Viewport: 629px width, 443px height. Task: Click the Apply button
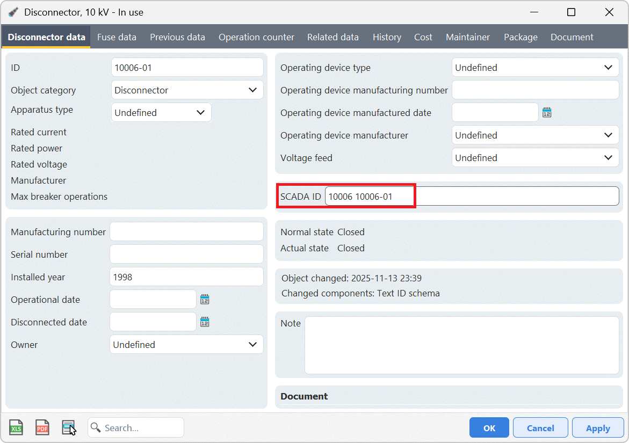pos(598,428)
